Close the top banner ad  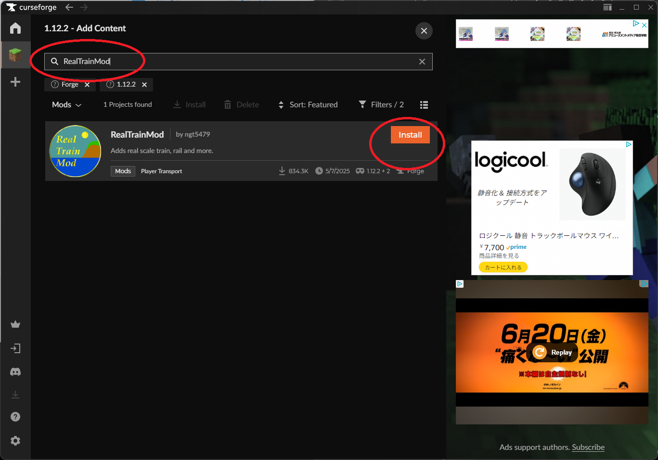pyautogui.click(x=645, y=25)
